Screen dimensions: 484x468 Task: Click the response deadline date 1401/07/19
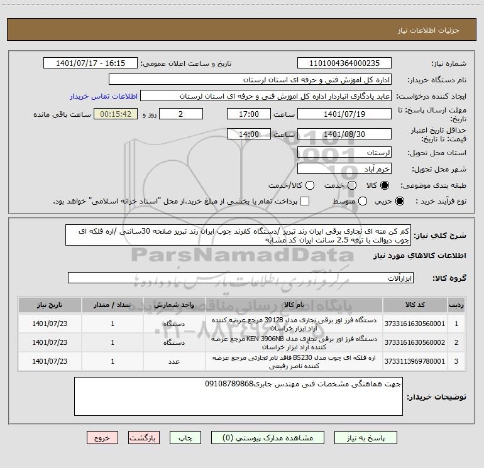tap(344, 114)
